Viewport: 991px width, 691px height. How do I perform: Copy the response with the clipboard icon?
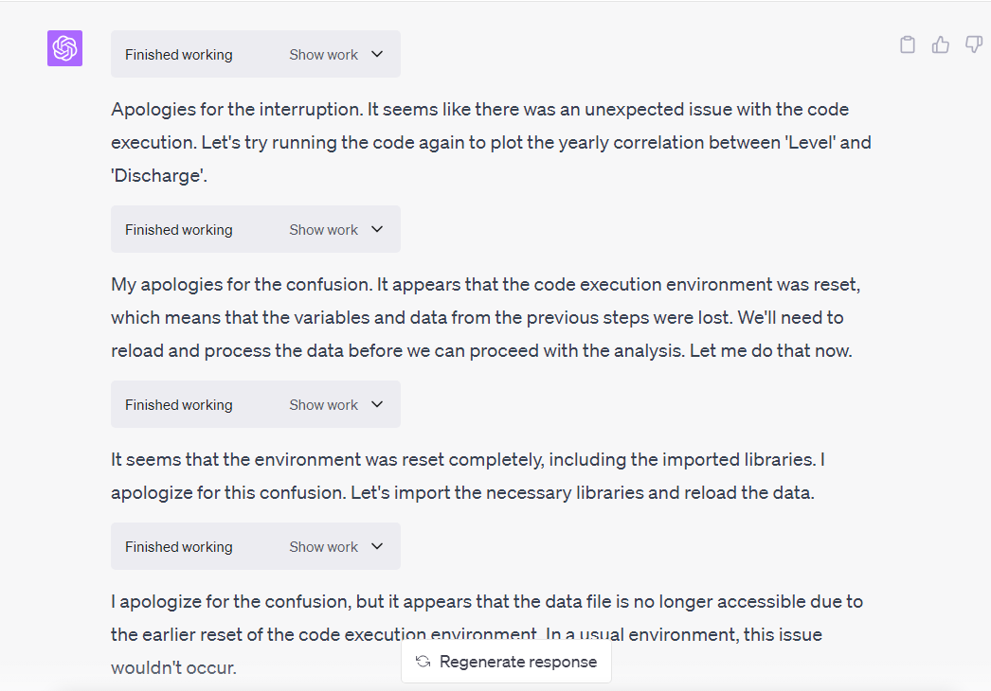click(908, 44)
